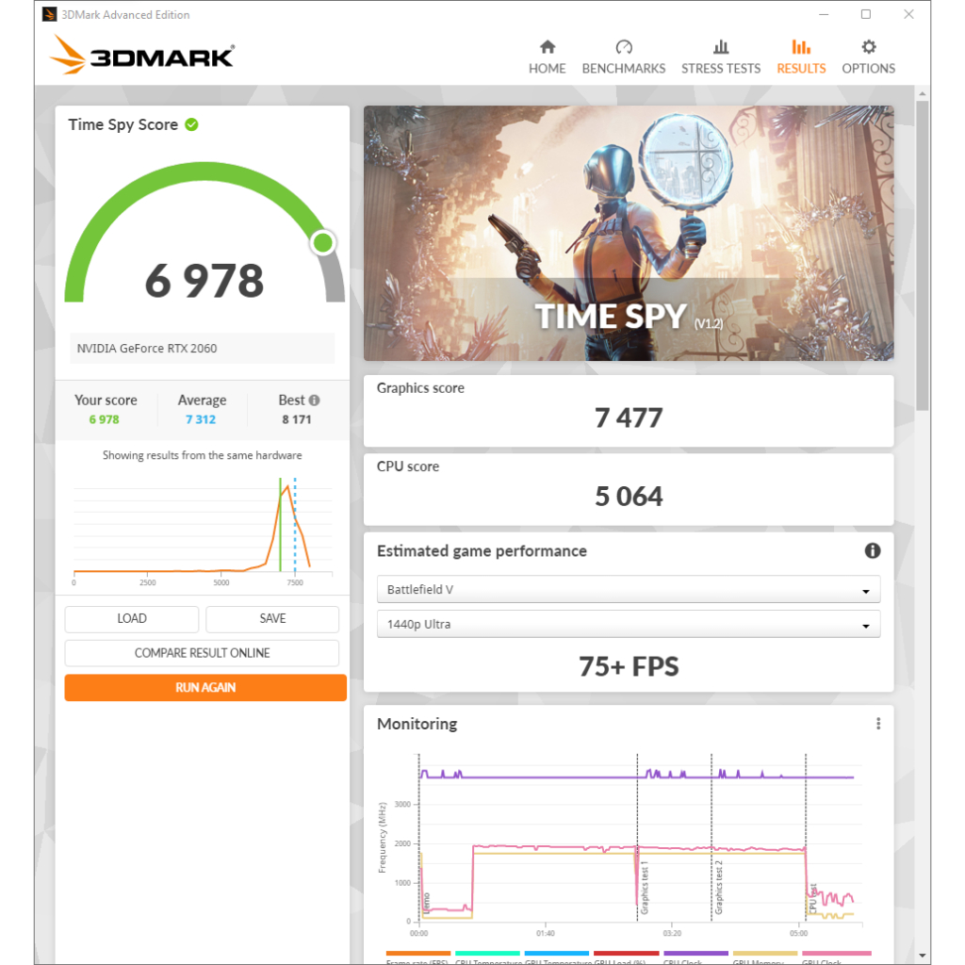Expand the 1440p Ultra resolution dropdown
965x965 pixels.
click(x=629, y=625)
